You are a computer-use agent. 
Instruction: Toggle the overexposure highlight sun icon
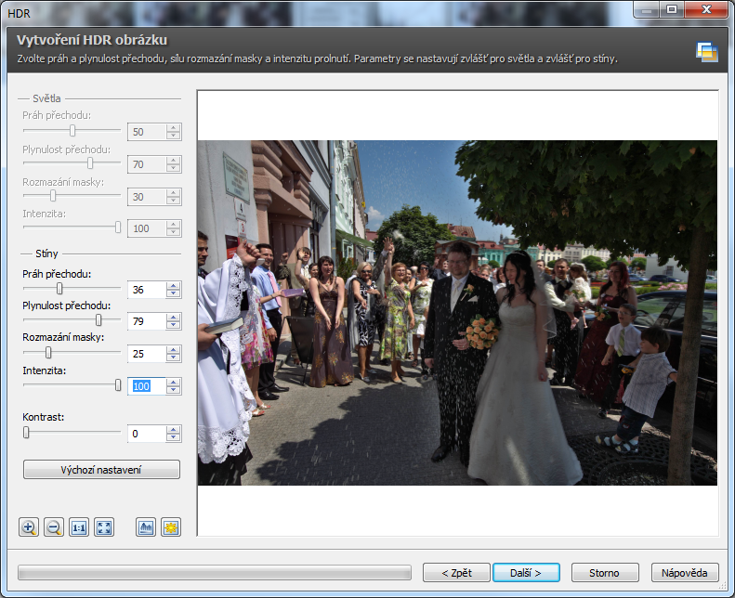pos(171,527)
